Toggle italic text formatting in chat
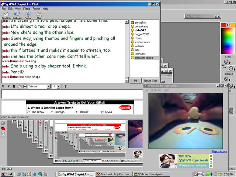This screenshot has width=236, height=177. coord(8,86)
